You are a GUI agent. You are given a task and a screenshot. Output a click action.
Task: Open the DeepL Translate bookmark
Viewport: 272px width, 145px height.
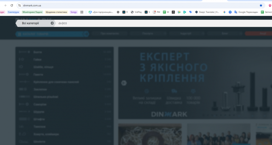(207, 12)
